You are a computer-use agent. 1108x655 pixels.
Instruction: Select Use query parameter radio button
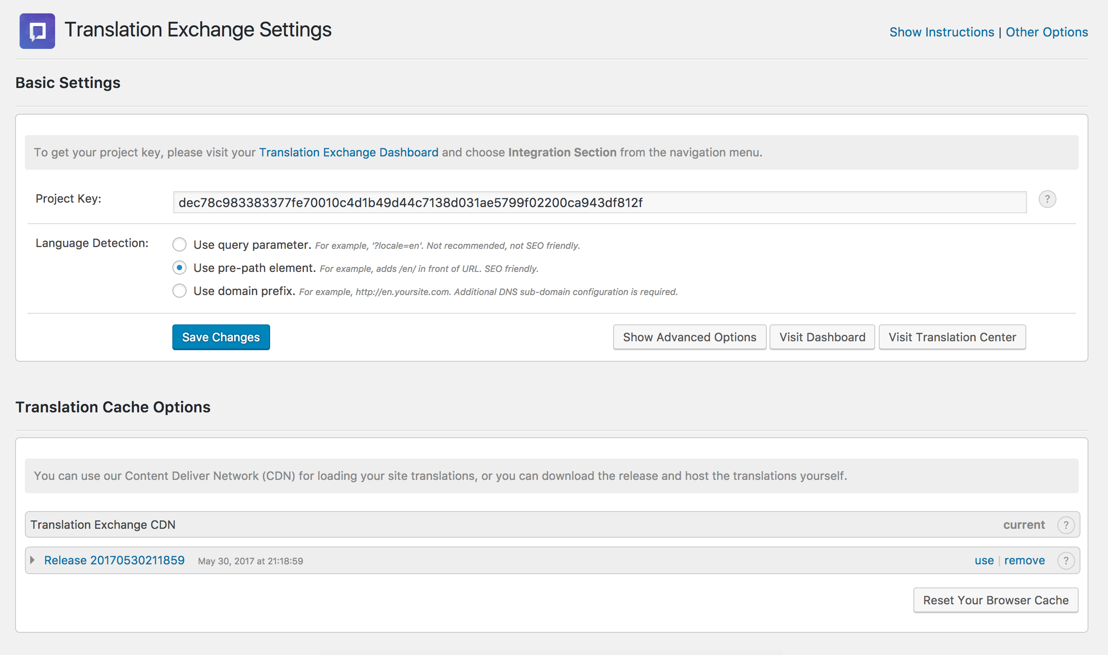179,244
